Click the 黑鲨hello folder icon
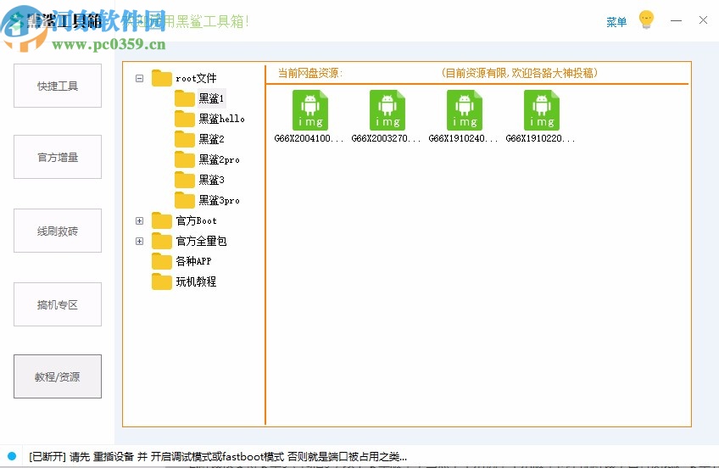Viewport: 719px width, 468px height. [185, 119]
